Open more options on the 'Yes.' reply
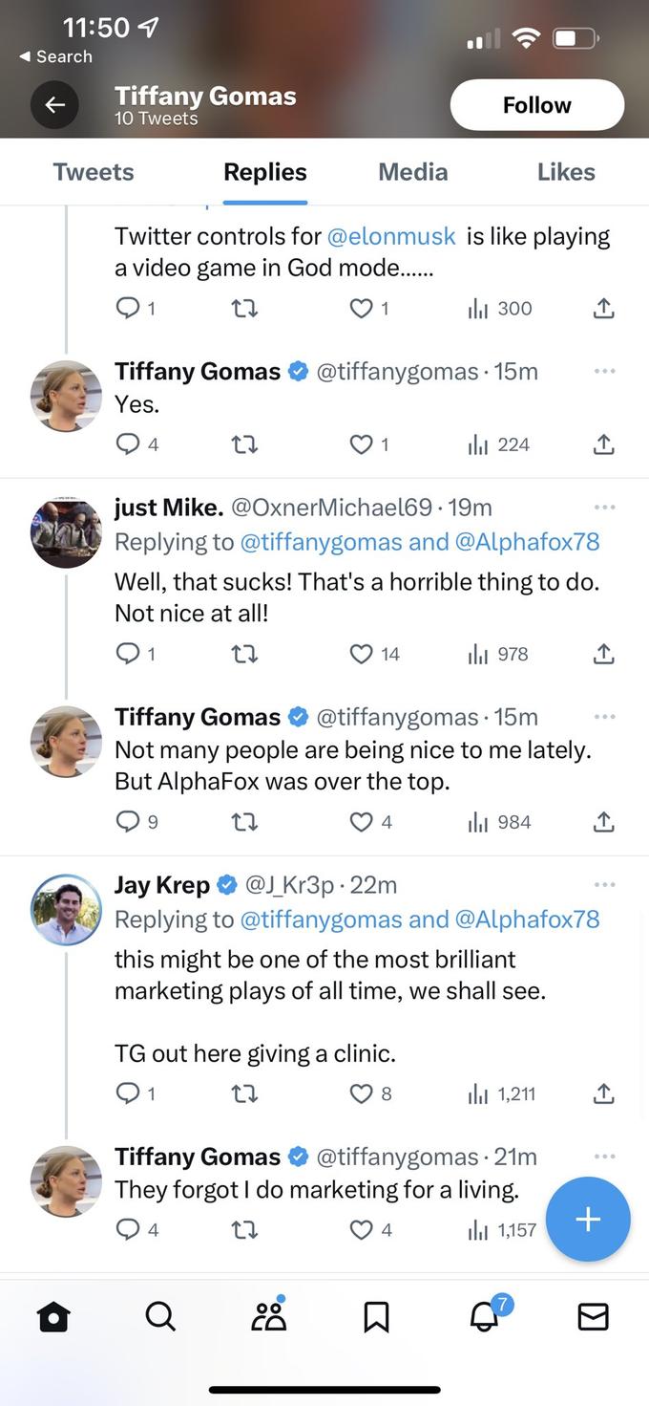Image resolution: width=649 pixels, height=1406 pixels. pos(604,370)
